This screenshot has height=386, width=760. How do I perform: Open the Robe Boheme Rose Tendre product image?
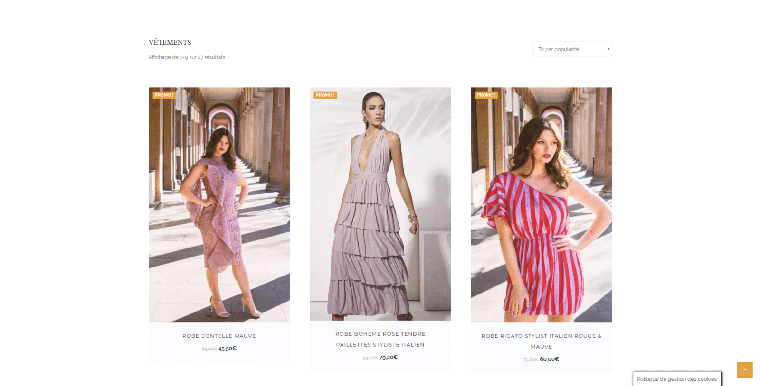click(380, 204)
